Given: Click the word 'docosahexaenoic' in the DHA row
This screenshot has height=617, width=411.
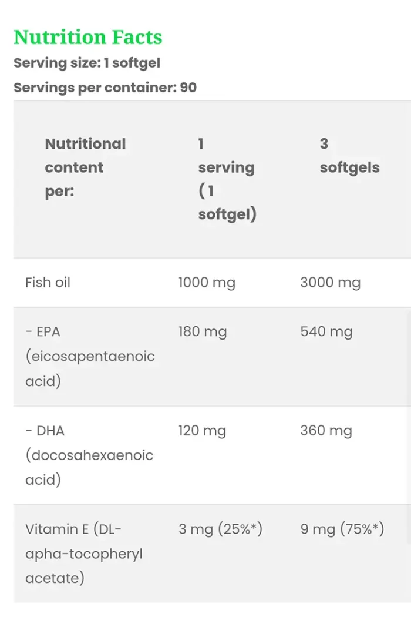Looking at the screenshot, I should click(x=89, y=455).
